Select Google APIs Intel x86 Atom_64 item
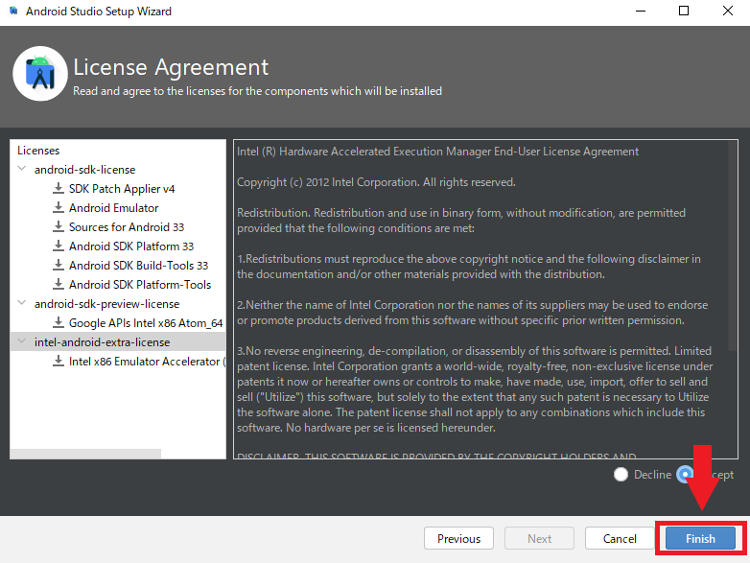Image resolution: width=750 pixels, height=563 pixels. [146, 323]
